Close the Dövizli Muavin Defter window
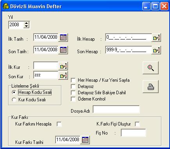 point(164,6)
